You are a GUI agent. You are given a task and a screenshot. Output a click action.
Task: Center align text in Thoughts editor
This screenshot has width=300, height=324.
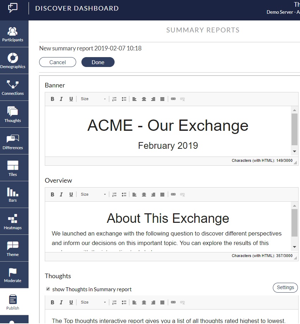coord(144,302)
